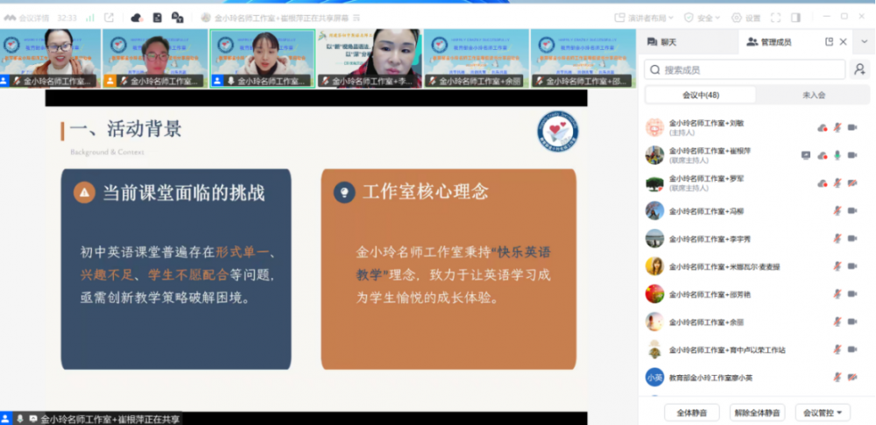The image size is (876, 425).
Task: Toggle camera of 冯柳
Action: pos(852,211)
